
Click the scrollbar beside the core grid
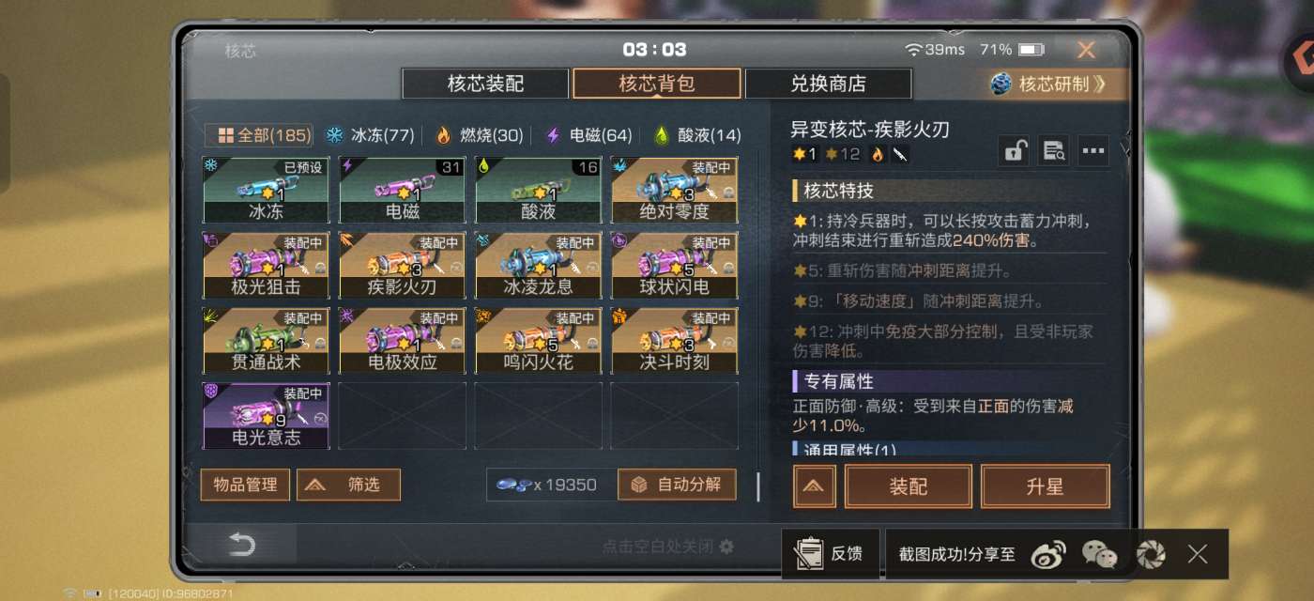pos(758,486)
